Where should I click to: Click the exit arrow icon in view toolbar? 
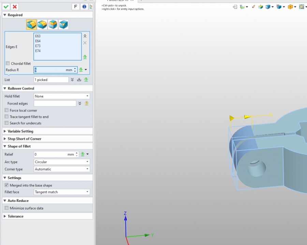coord(235,7)
